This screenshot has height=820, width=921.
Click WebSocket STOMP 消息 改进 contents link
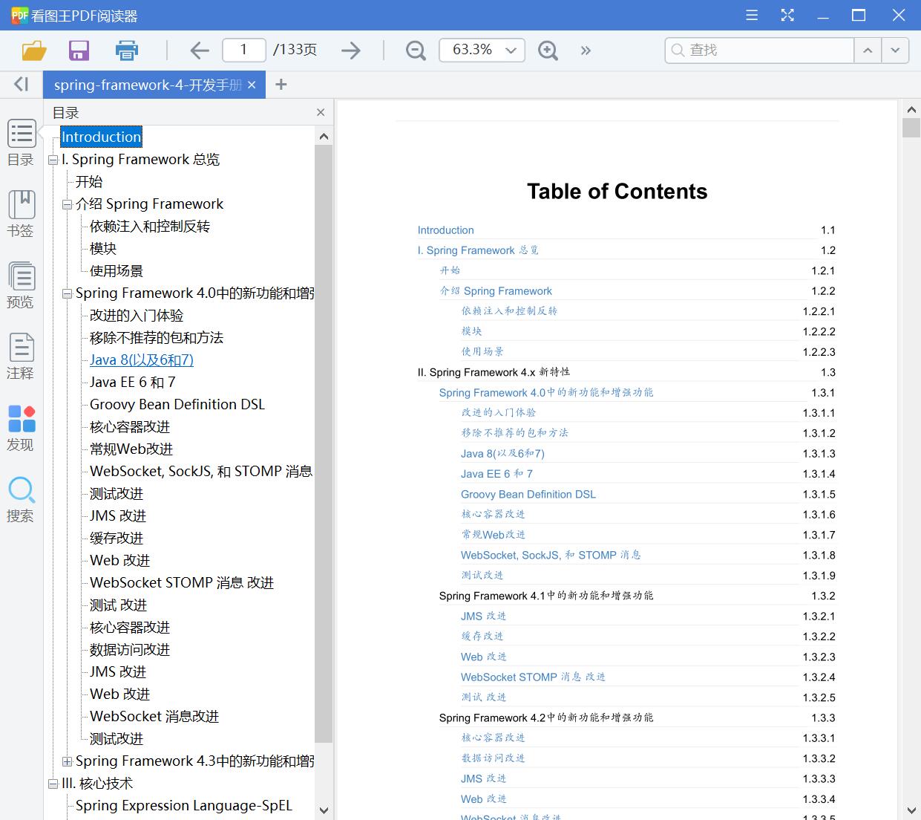(533, 677)
